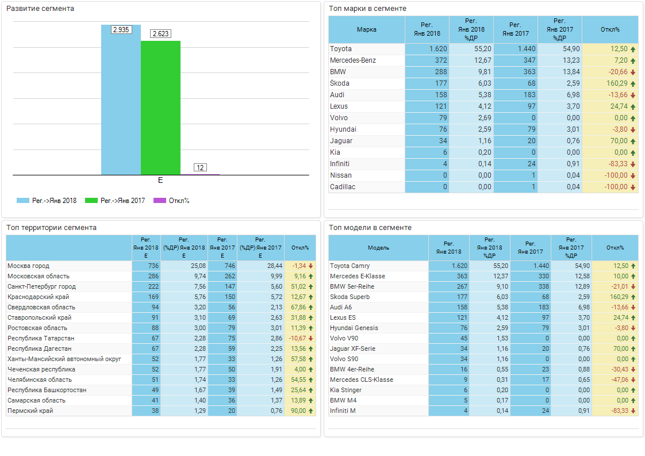Viewport: 645px width, 456px height.
Task: Click the green up arrow in the Пермский край row
Action: (x=310, y=411)
